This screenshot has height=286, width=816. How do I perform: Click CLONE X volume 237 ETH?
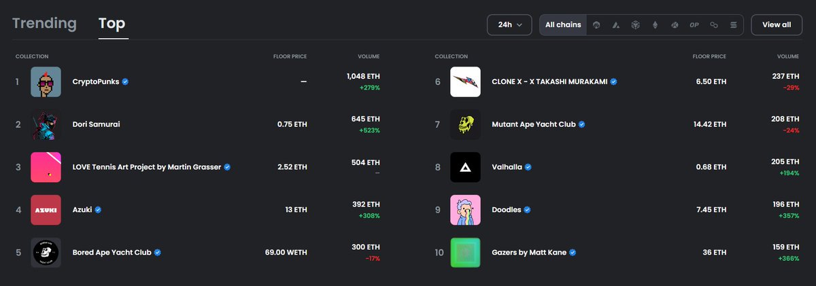coord(784,76)
